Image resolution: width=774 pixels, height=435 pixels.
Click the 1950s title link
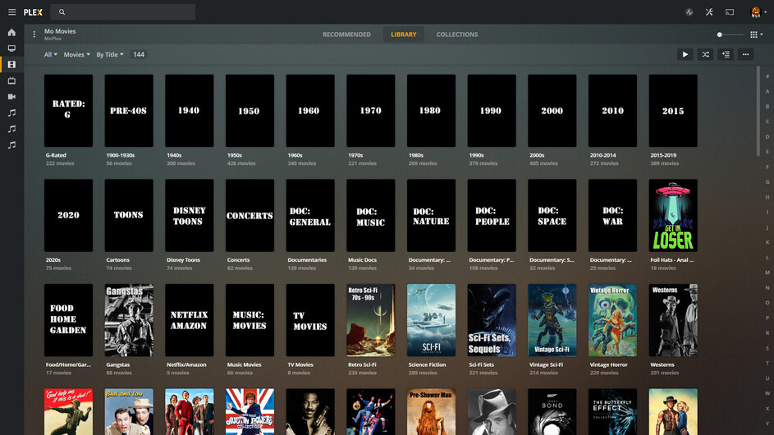tap(235, 155)
